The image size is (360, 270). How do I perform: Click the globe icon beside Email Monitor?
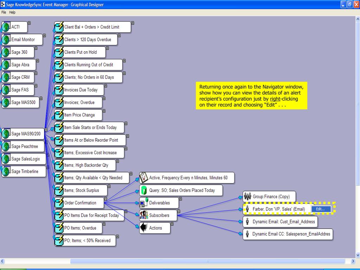coord(6,39)
